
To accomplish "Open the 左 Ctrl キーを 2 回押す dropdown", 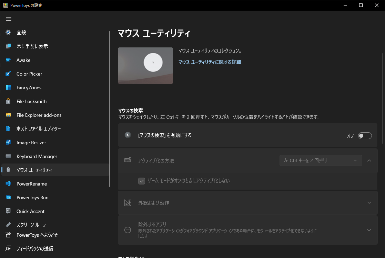I will pyautogui.click(x=321, y=160).
